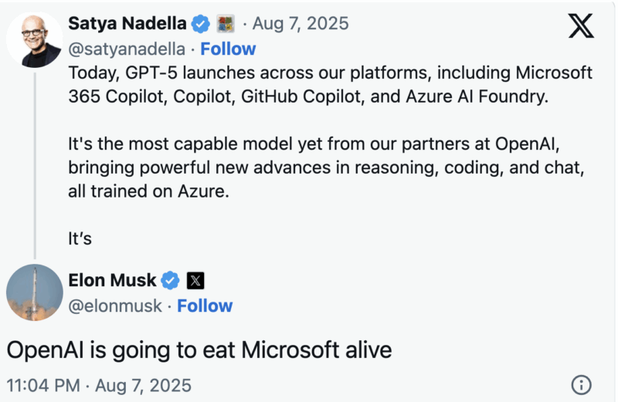Click Elon Musk's blue verified badge

[x=170, y=280]
